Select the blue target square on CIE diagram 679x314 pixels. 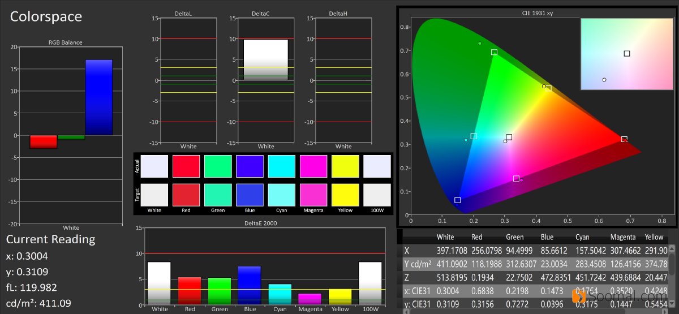(x=457, y=200)
